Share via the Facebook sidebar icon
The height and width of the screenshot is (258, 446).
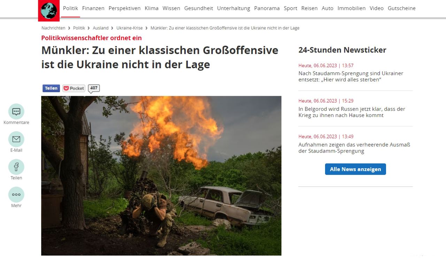16,167
